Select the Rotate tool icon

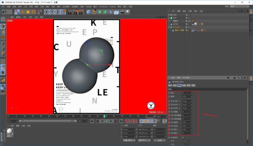pyautogui.click(x=33, y=12)
